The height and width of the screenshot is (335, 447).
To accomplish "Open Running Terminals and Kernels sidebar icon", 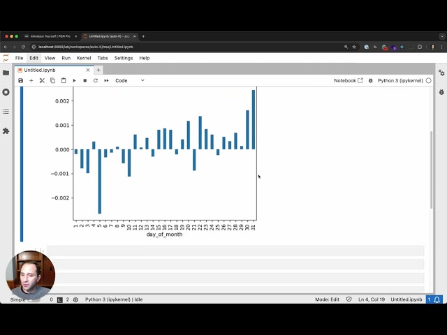I will 6,92.
